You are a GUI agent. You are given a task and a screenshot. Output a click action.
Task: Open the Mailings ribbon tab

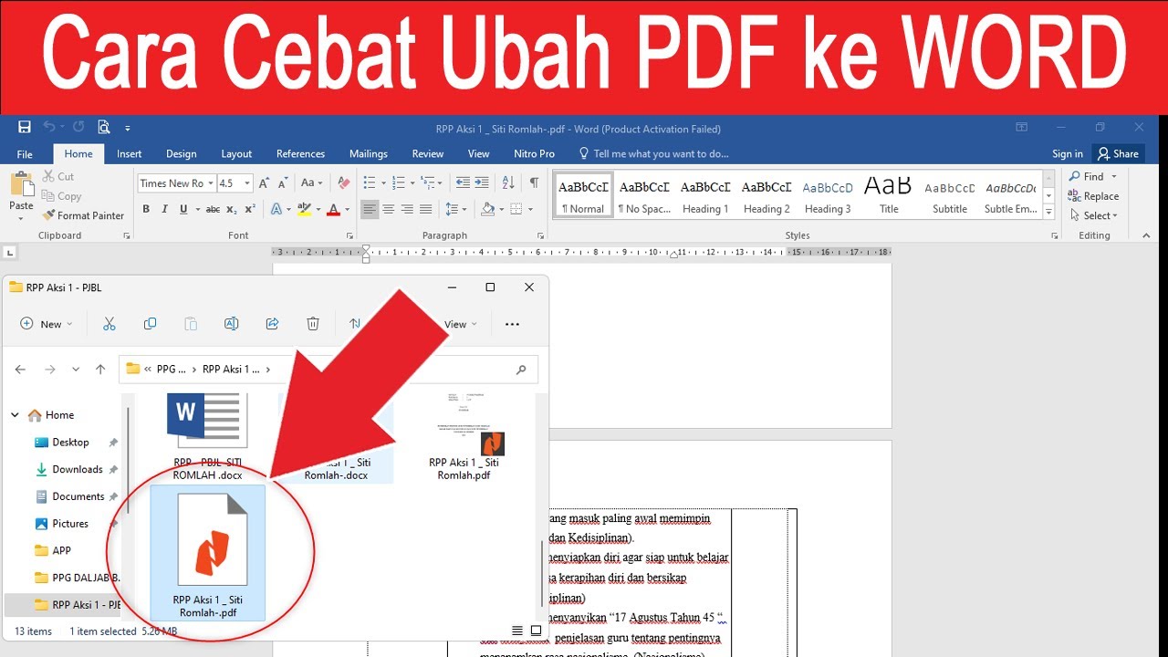pos(369,153)
